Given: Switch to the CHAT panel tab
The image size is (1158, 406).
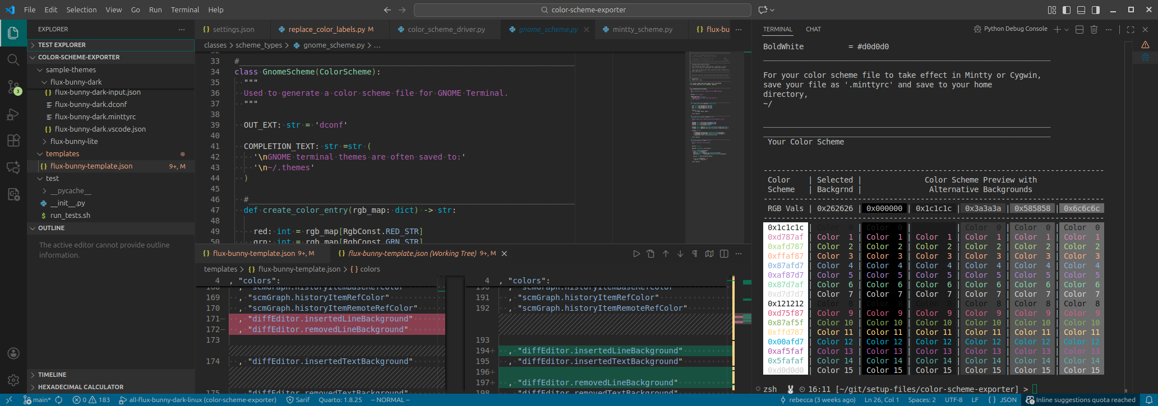Looking at the screenshot, I should [x=813, y=29].
